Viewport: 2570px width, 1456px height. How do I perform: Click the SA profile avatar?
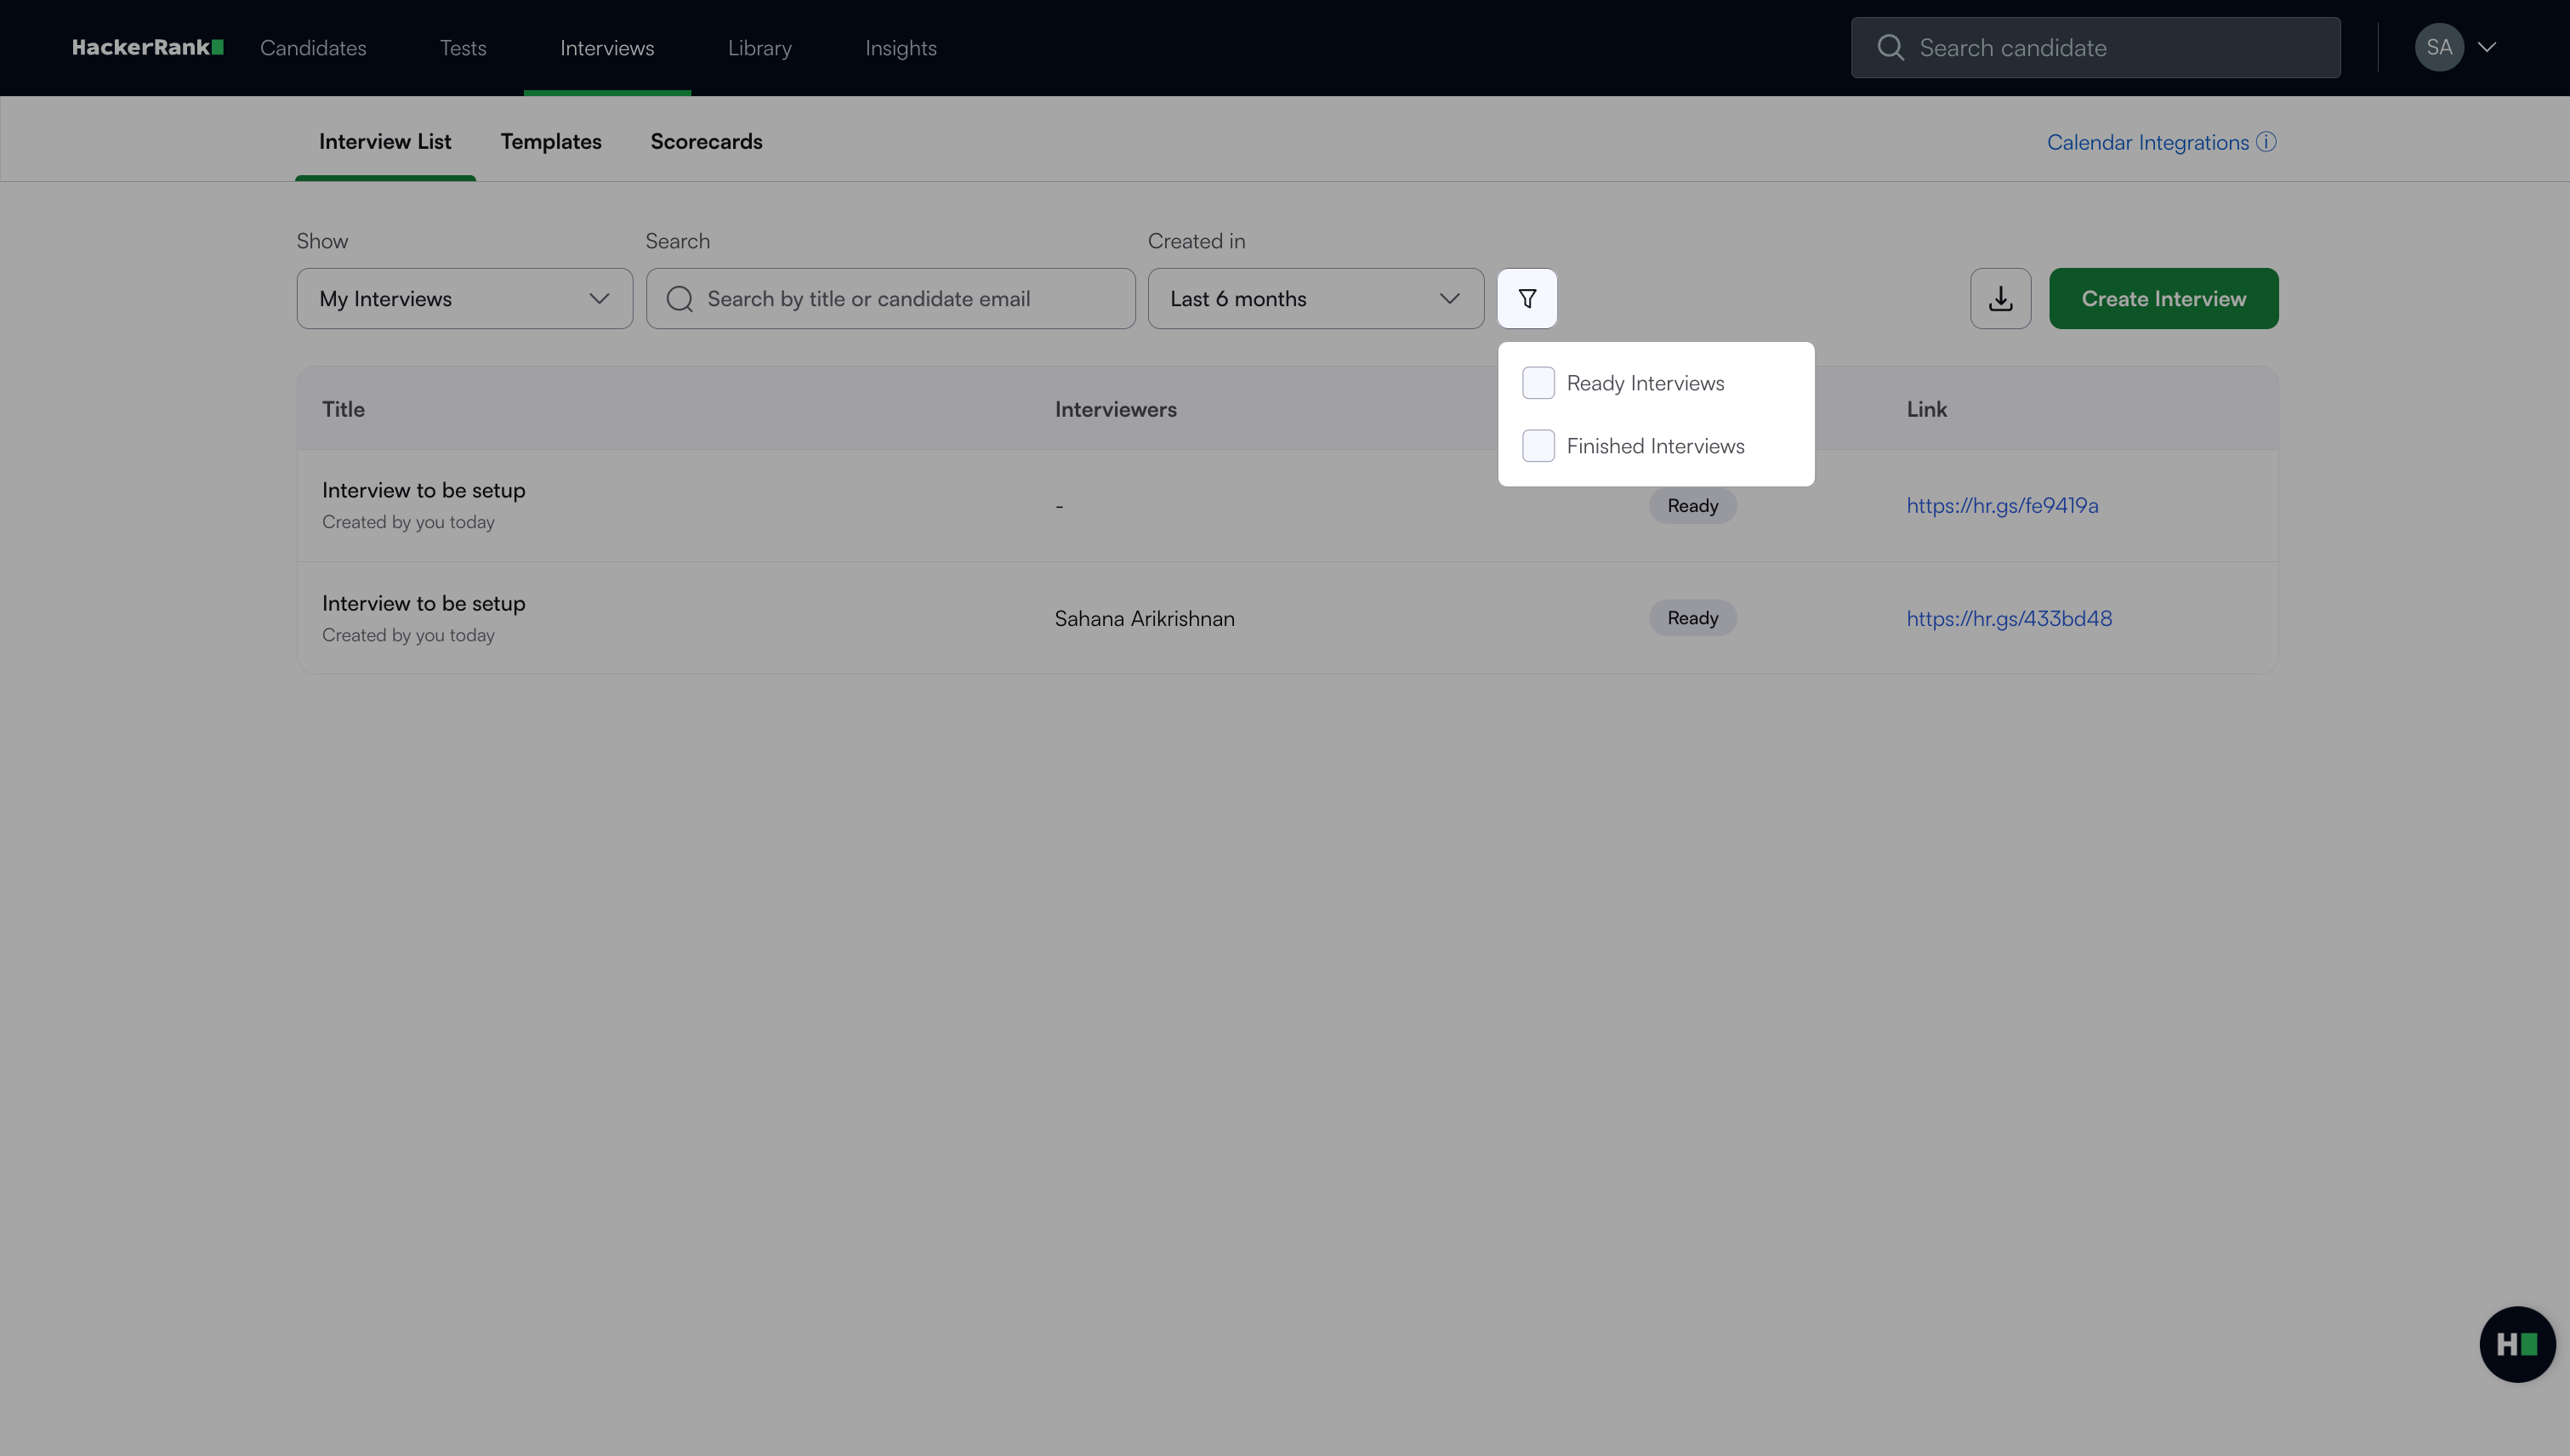coord(2438,47)
